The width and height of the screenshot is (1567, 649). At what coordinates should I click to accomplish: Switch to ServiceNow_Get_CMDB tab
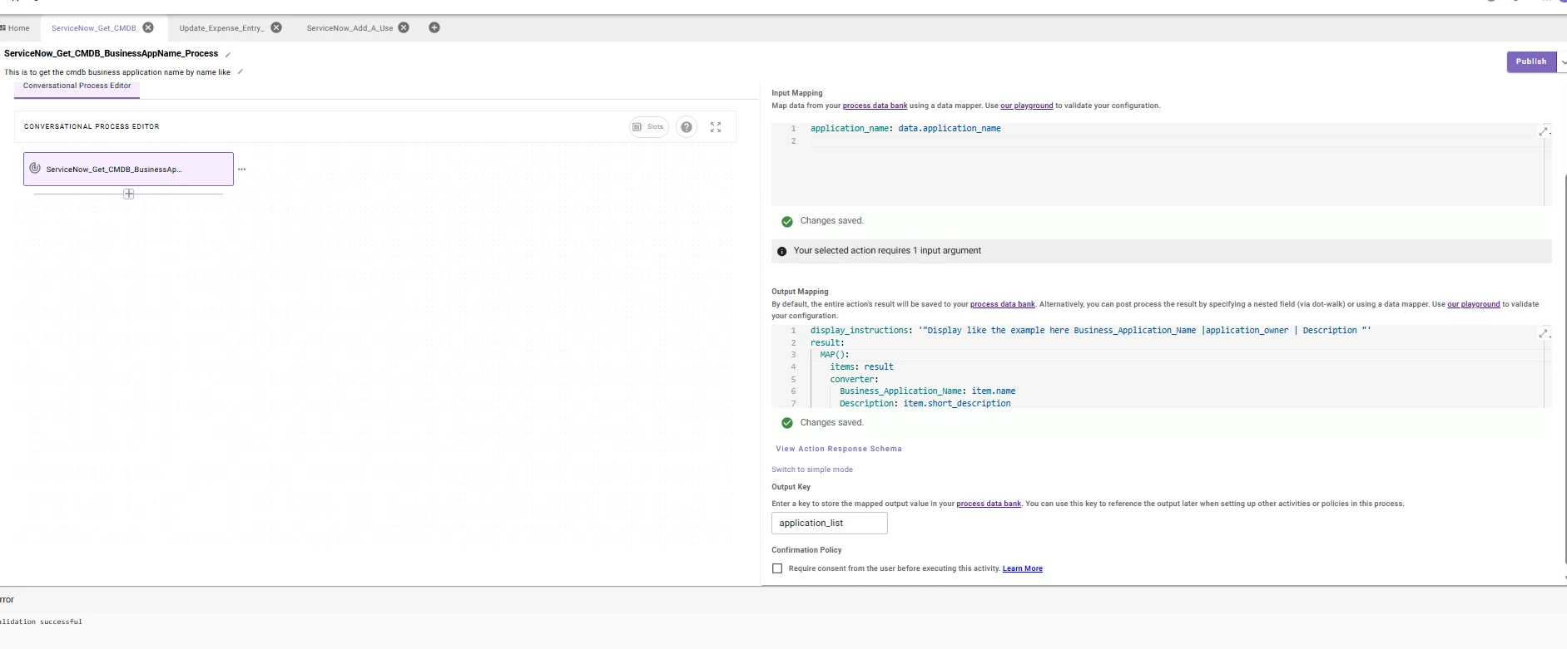click(94, 28)
